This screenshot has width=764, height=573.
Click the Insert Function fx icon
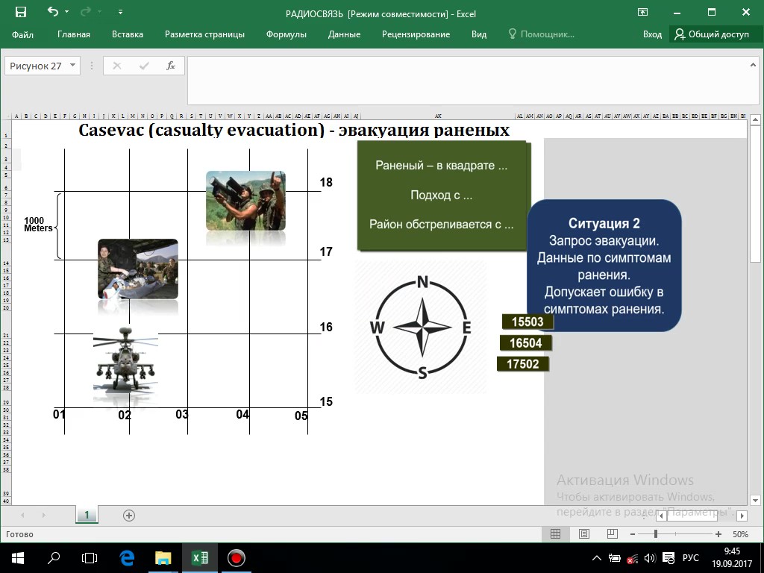tap(171, 66)
